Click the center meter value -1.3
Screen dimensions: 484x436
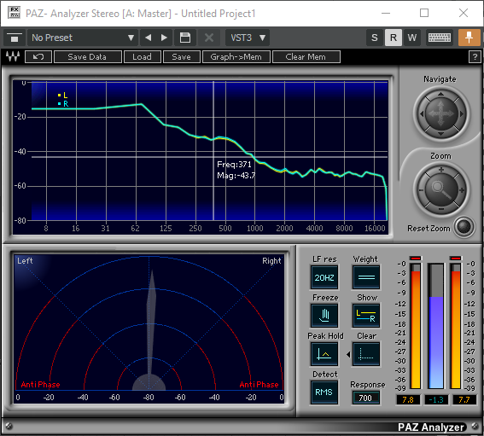[436, 400]
